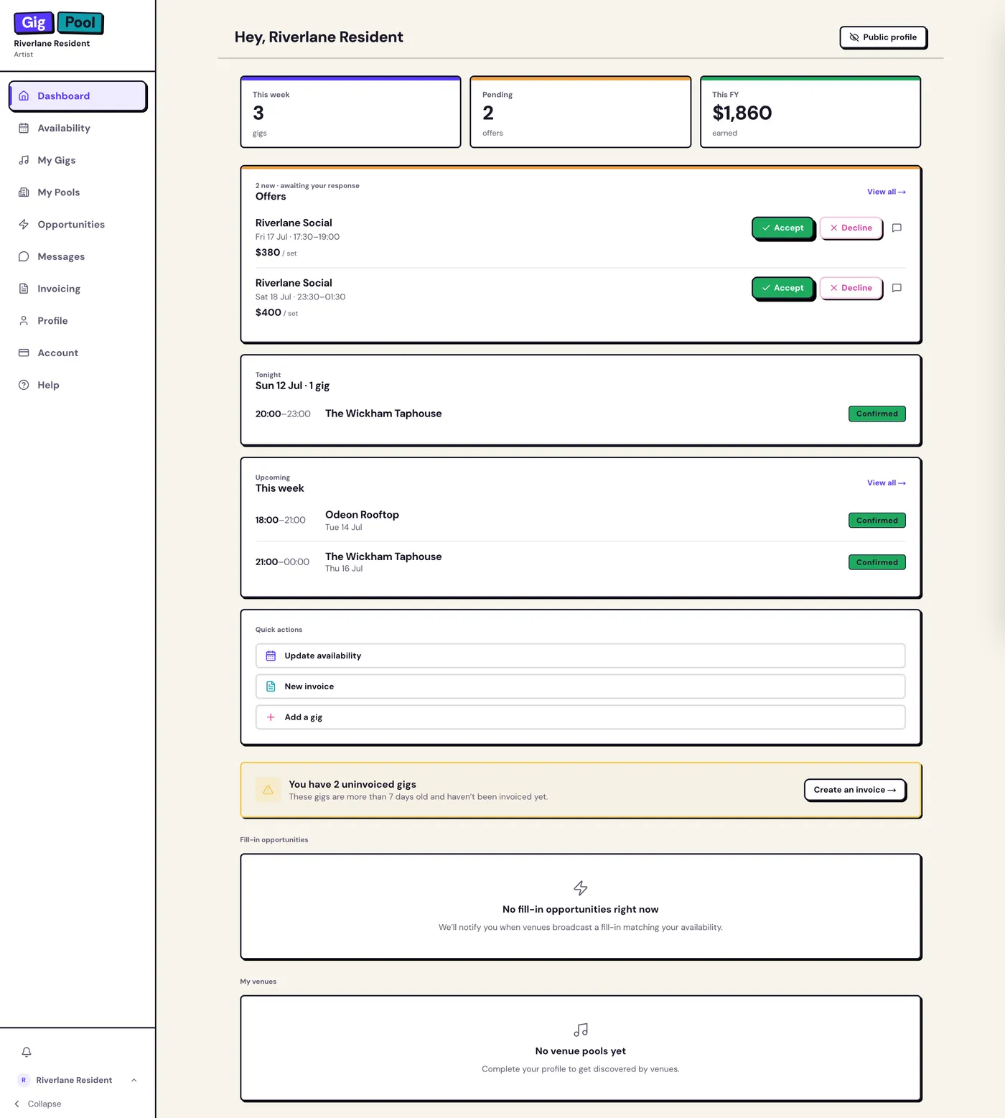
Task: Open the Odeon Rooftop Tue 14 Jul gig
Action: [580, 521]
